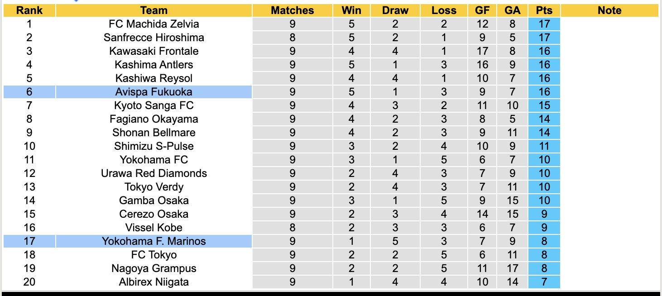Click the Matches column header
Viewport: 662px width, 296px height.
pos(292,10)
